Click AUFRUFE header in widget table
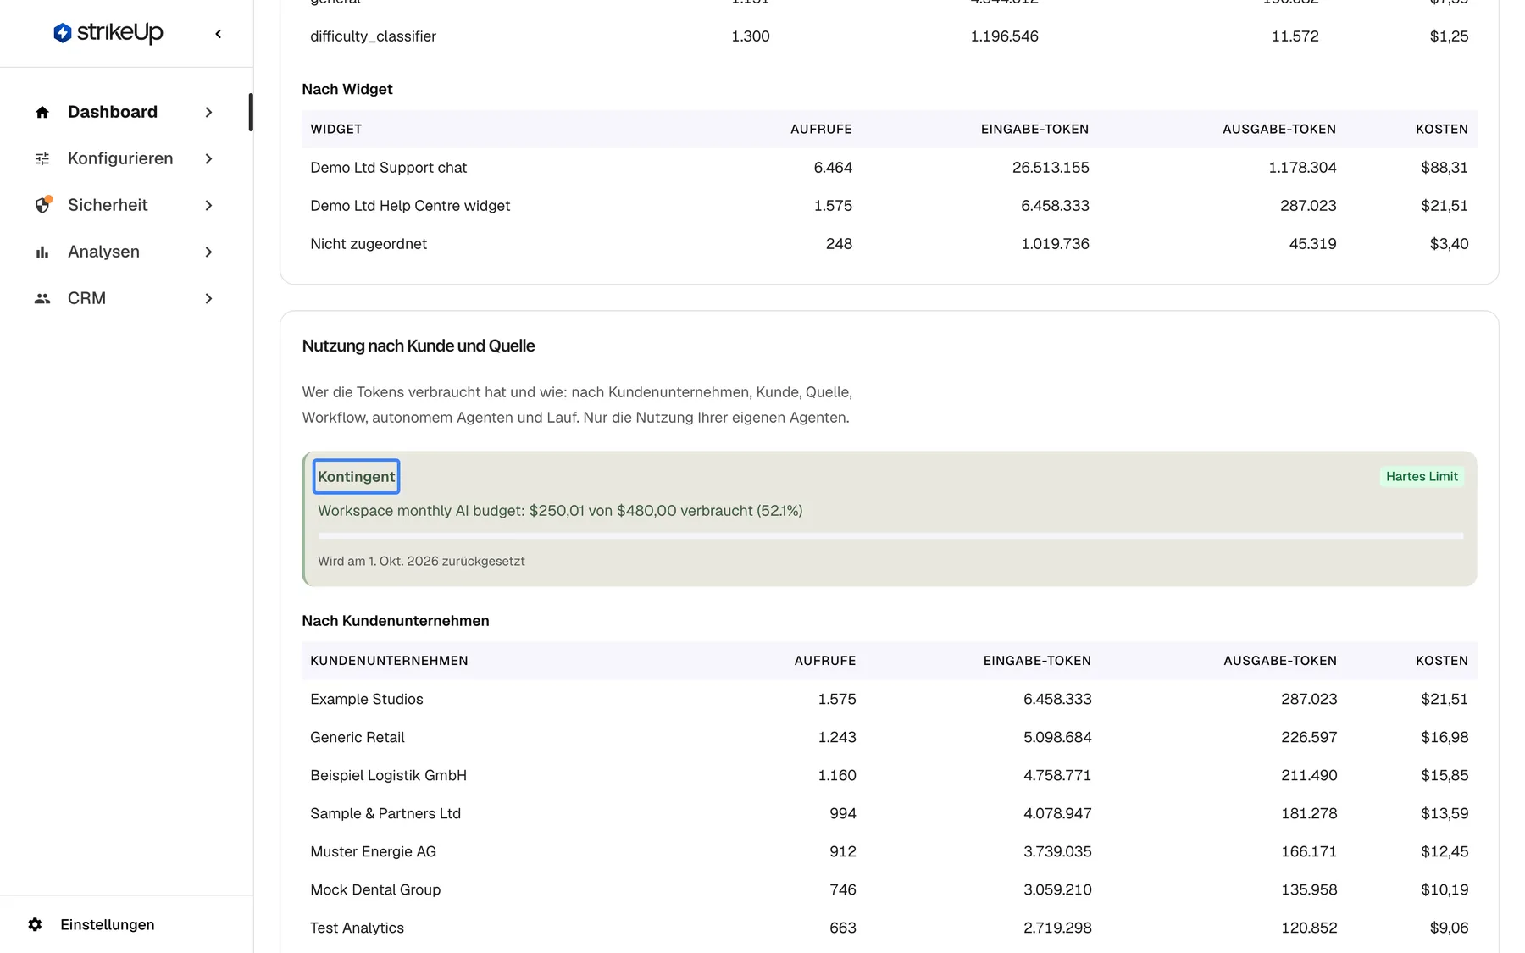Screen dimensions: 1525x953 coord(821,129)
